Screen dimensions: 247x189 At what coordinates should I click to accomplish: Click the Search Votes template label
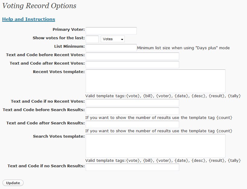[x=59, y=136]
